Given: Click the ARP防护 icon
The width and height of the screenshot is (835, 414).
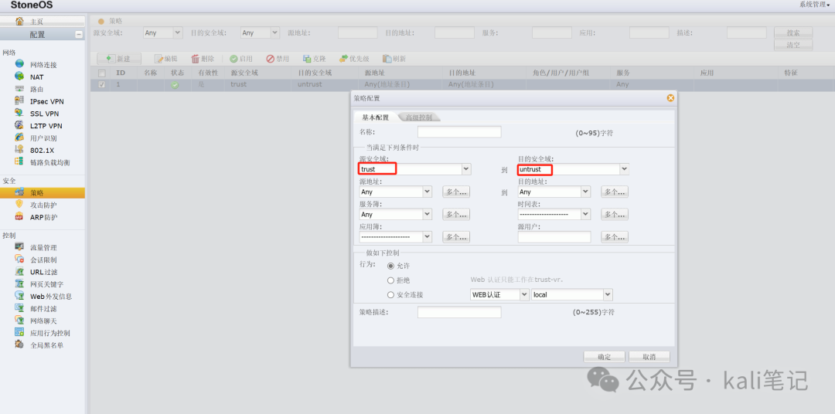Looking at the screenshot, I should [x=19, y=216].
